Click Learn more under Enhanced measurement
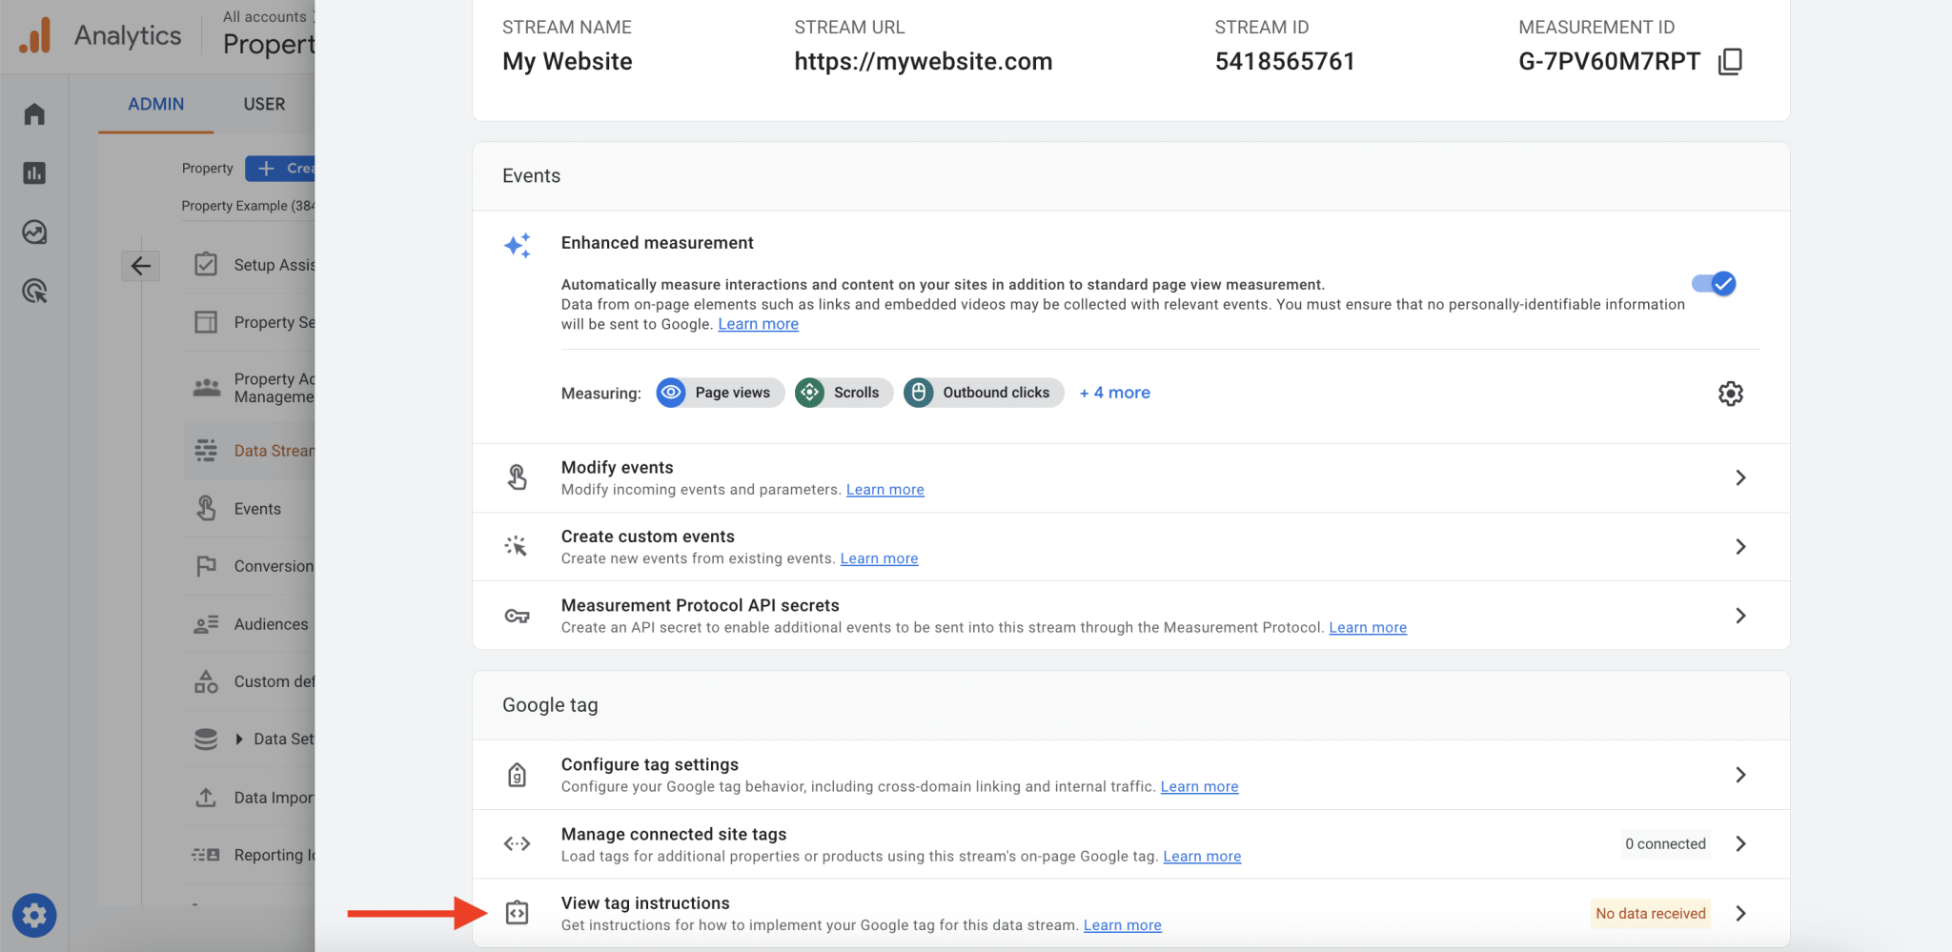The width and height of the screenshot is (1952, 952). click(758, 323)
